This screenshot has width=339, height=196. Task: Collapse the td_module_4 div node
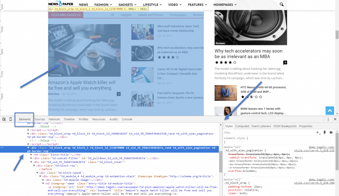[x=40, y=176]
